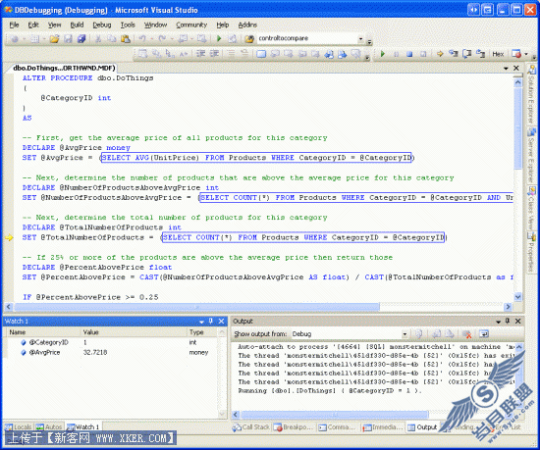Click the green Start Debugging arrow in the standard toolbar
Viewport: 540px width, 450px height.
coord(219,39)
